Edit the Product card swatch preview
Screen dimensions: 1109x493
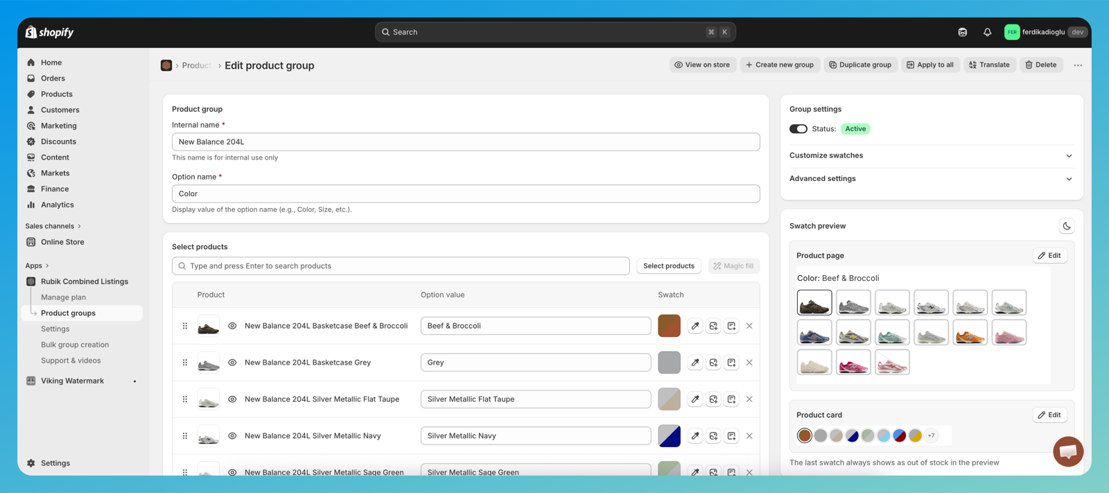[1049, 415]
